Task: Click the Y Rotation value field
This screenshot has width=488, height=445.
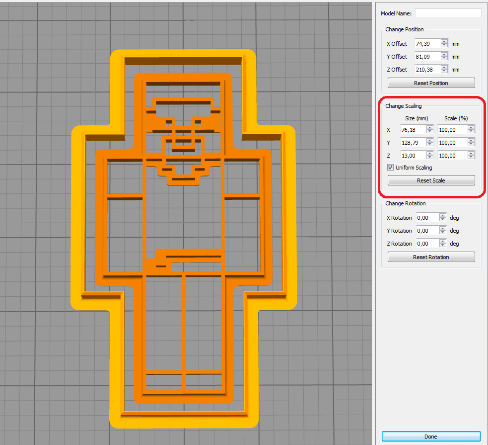Action: pos(427,231)
